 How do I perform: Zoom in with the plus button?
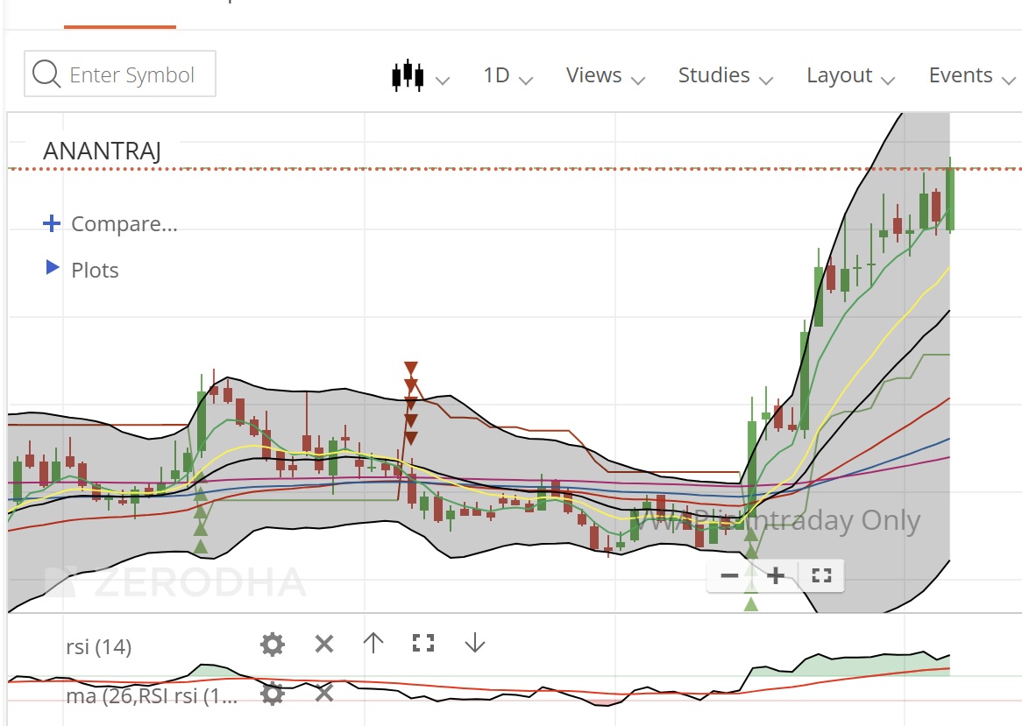click(x=776, y=575)
